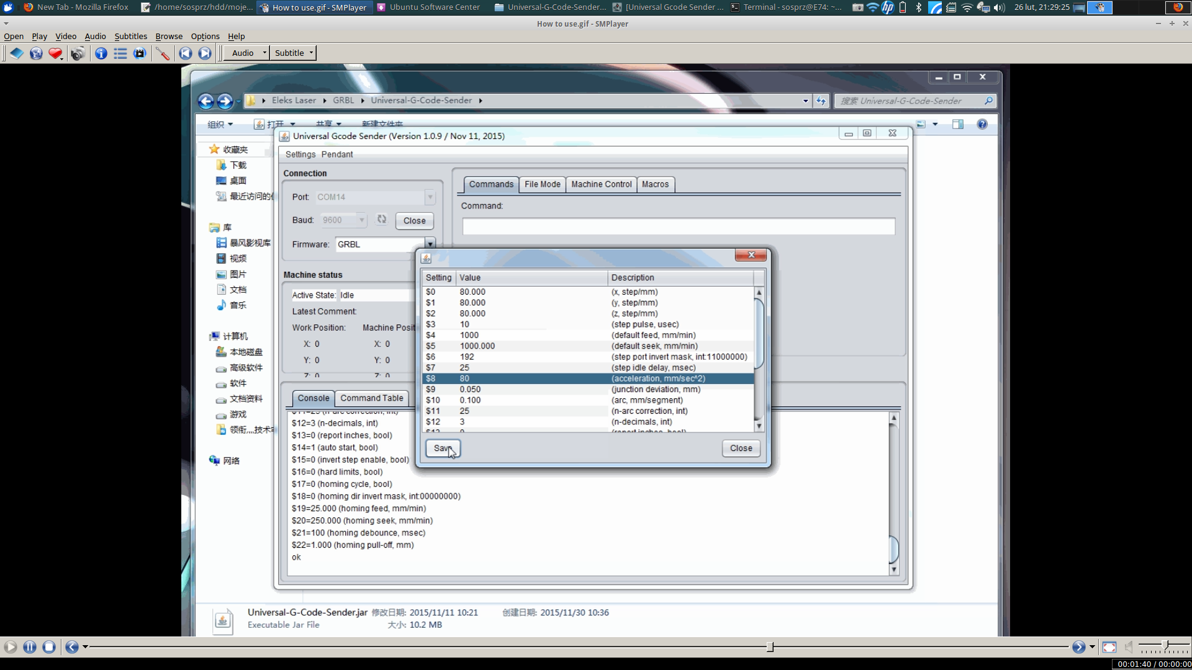Click the playback seek bar handle
This screenshot has width=1192, height=670.
[770, 647]
